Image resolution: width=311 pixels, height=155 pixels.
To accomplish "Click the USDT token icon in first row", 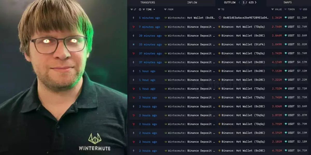I will click(286, 18).
